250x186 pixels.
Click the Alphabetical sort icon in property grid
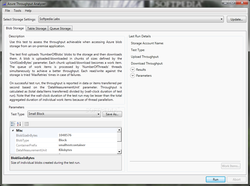[x=19, y=124]
